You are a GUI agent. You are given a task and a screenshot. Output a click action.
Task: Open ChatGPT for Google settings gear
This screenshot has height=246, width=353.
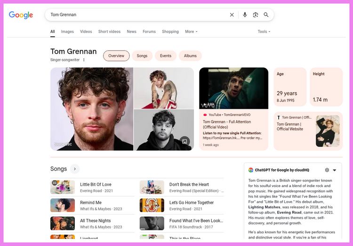click(x=327, y=170)
